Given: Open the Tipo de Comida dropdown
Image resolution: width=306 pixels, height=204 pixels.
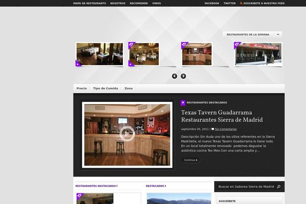Looking at the screenshot, I should (106, 88).
